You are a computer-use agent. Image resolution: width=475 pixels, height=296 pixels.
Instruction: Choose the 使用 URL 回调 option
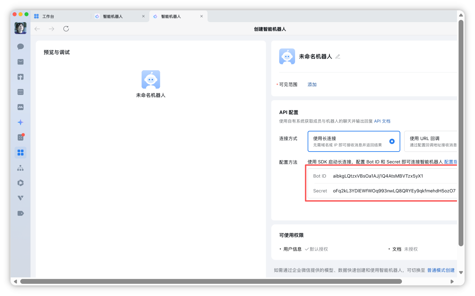431,141
